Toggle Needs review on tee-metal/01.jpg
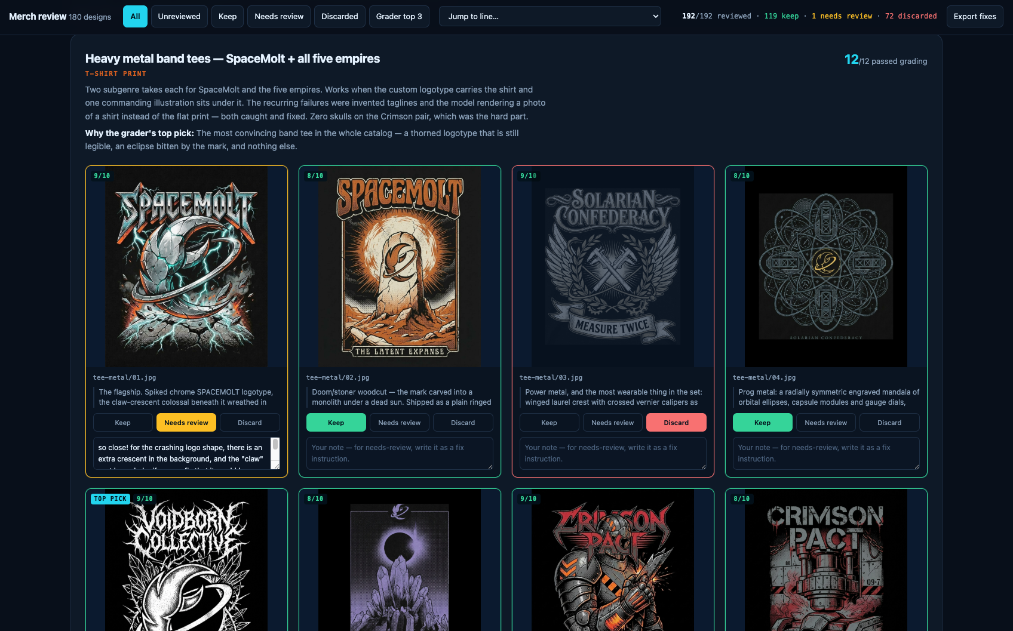This screenshot has height=631, width=1013. coord(186,423)
